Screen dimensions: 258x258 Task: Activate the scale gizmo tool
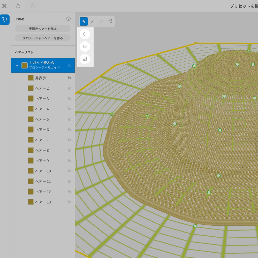tap(85, 59)
